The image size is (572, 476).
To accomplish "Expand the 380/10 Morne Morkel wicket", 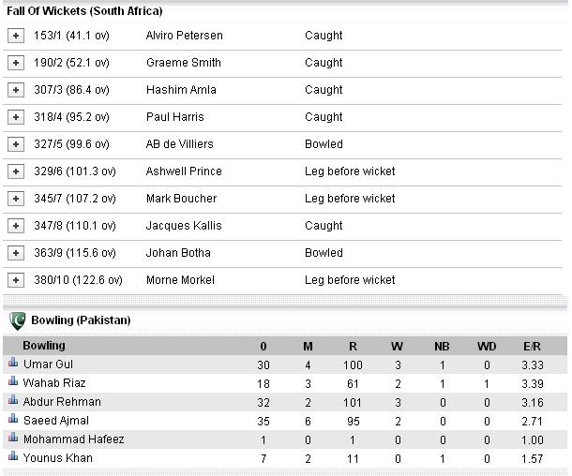I will click(16, 280).
